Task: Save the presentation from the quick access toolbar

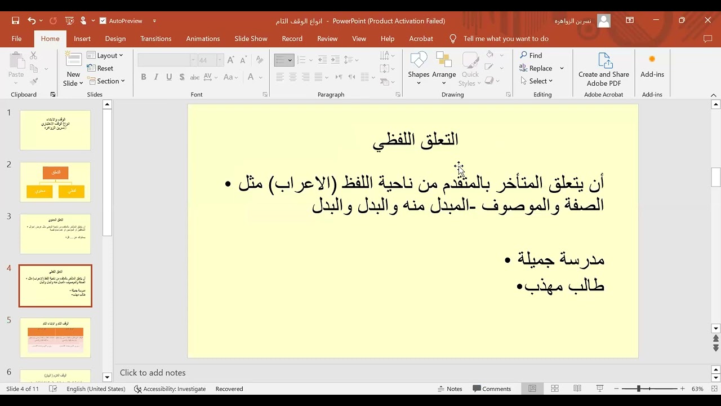Action: pyautogui.click(x=15, y=21)
